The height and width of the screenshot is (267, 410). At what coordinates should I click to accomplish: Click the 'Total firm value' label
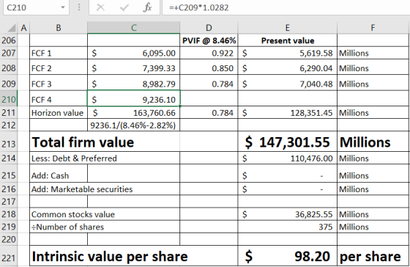pos(83,142)
